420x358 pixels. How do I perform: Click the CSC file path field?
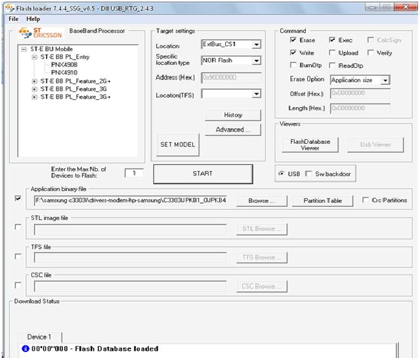[130, 286]
